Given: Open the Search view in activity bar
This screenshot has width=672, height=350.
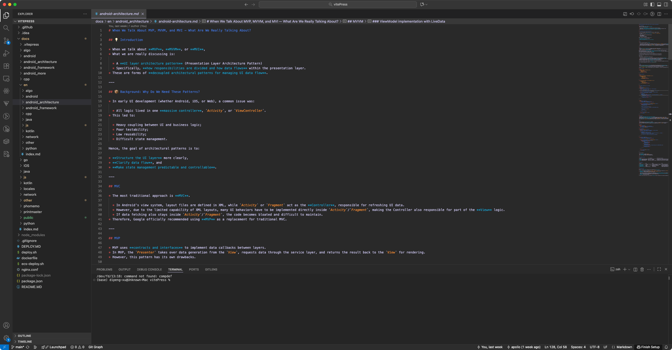Looking at the screenshot, I should (x=6, y=28).
